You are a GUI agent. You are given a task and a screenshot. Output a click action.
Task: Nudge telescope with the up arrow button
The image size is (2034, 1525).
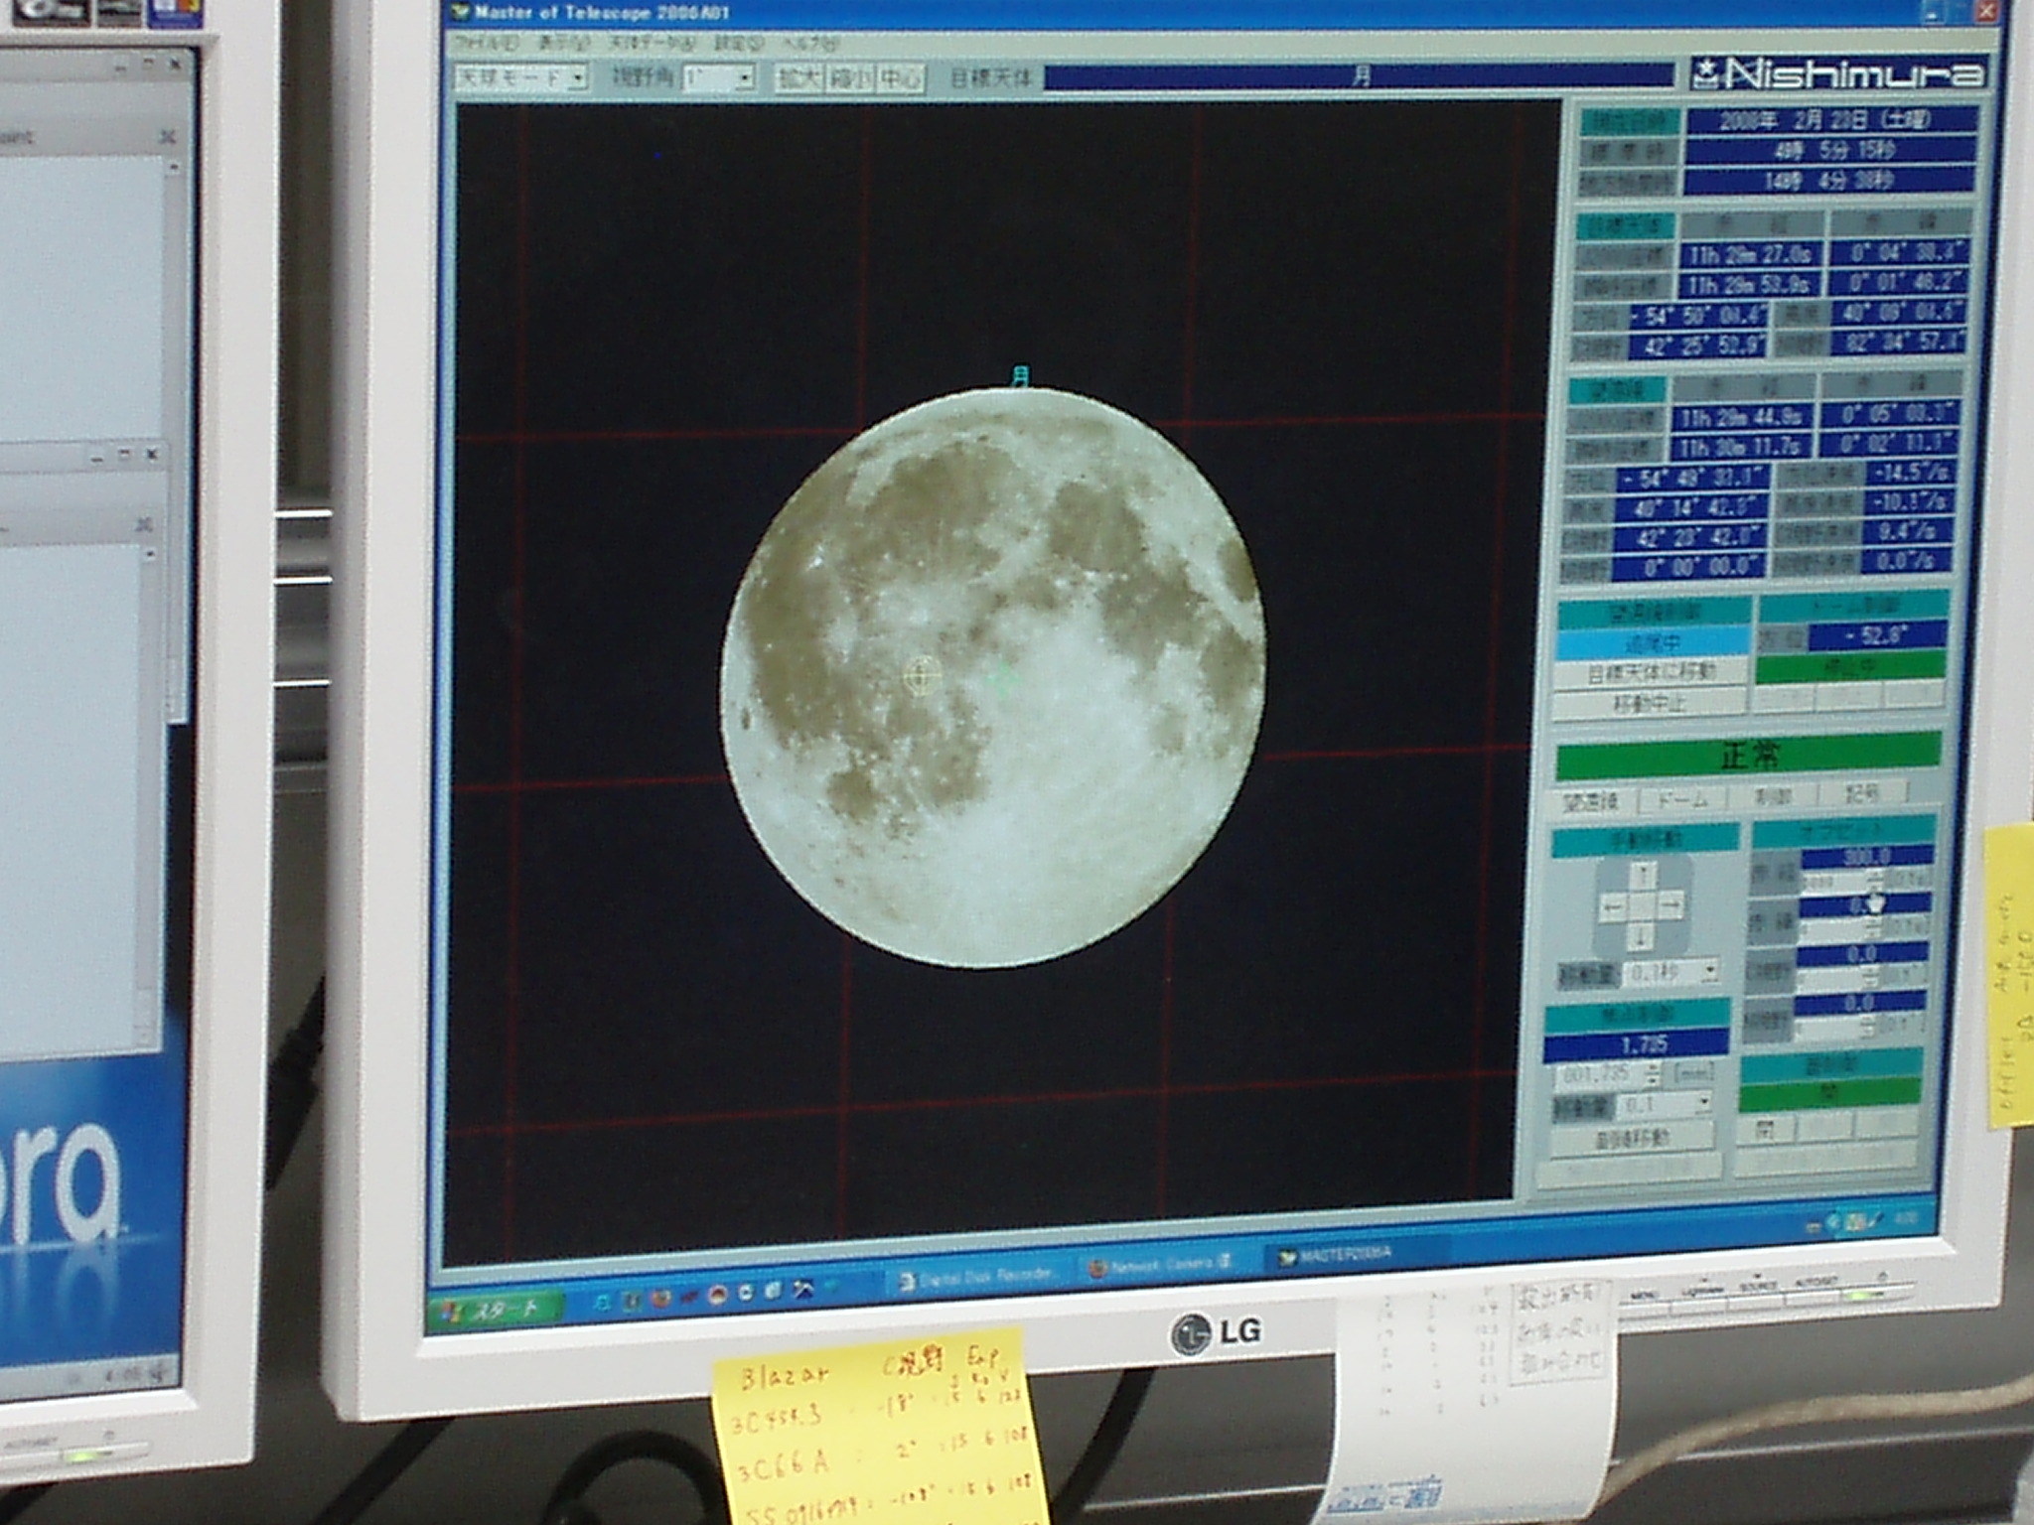pyautogui.click(x=1643, y=875)
